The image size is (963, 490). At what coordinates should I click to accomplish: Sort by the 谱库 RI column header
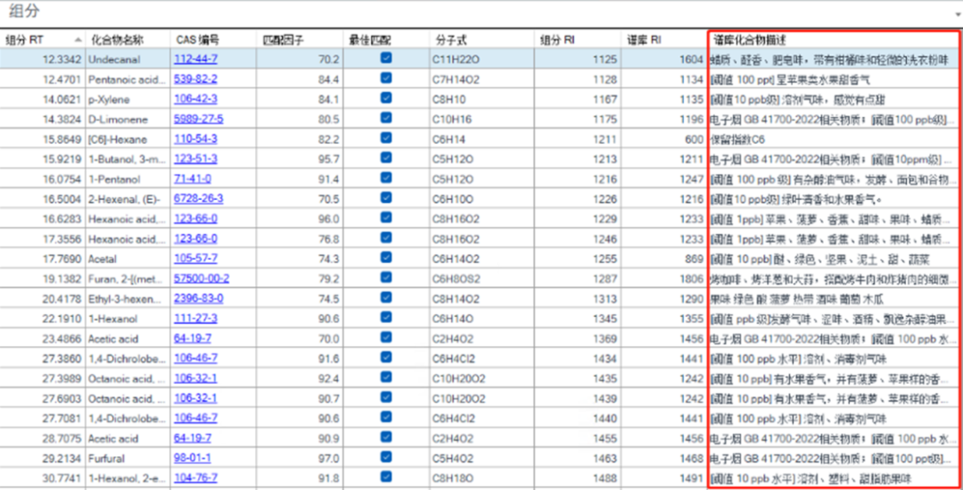point(663,40)
